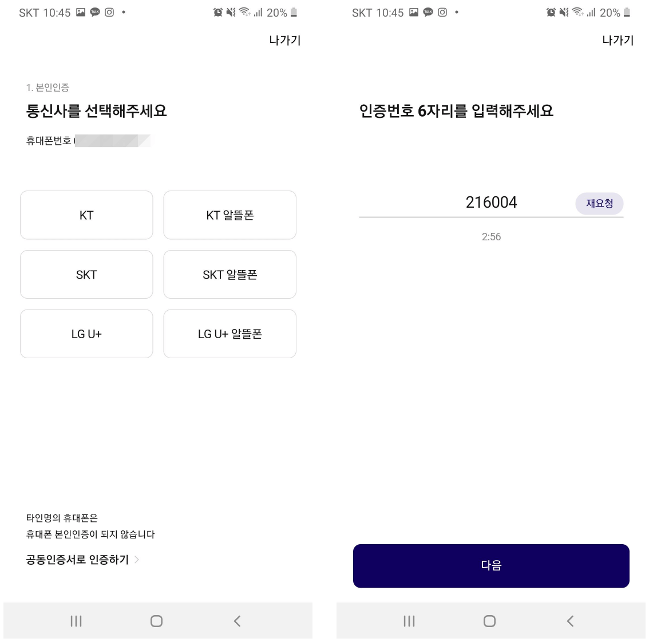The height and width of the screenshot is (642, 649).
Task: Tap the 2:56 countdown timer
Action: tap(491, 236)
